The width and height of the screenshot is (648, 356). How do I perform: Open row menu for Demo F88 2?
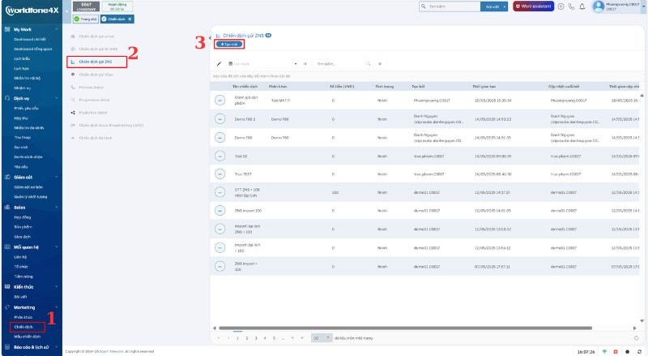[x=220, y=118]
